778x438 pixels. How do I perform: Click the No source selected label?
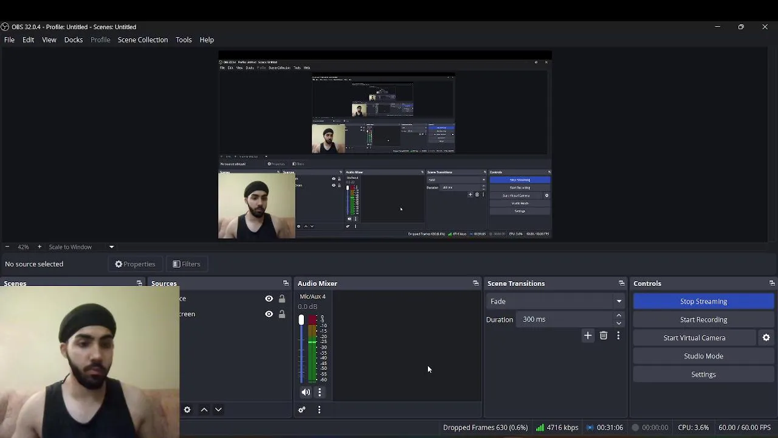coord(34,264)
